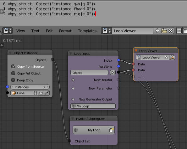187x149 pixels.
Task: Click the blue Index output socket
Action: click(118, 60)
